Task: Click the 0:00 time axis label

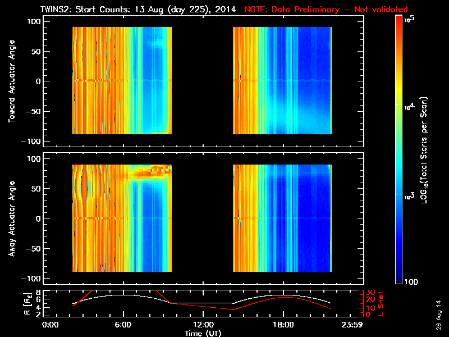Action: (50, 325)
